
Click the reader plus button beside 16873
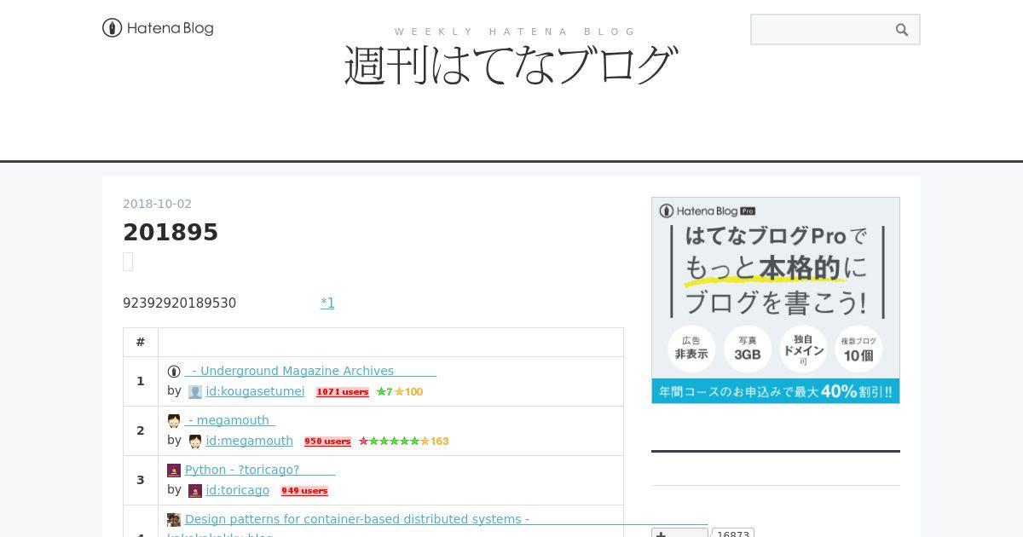679,533
